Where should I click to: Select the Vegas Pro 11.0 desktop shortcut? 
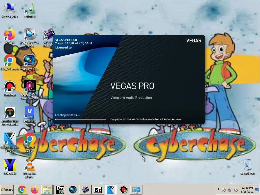29,62
